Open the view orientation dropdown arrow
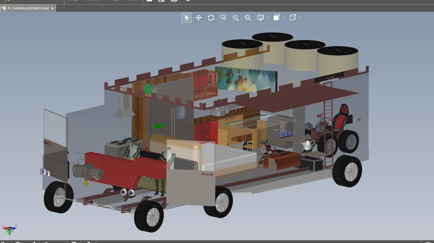 [x=285, y=18]
